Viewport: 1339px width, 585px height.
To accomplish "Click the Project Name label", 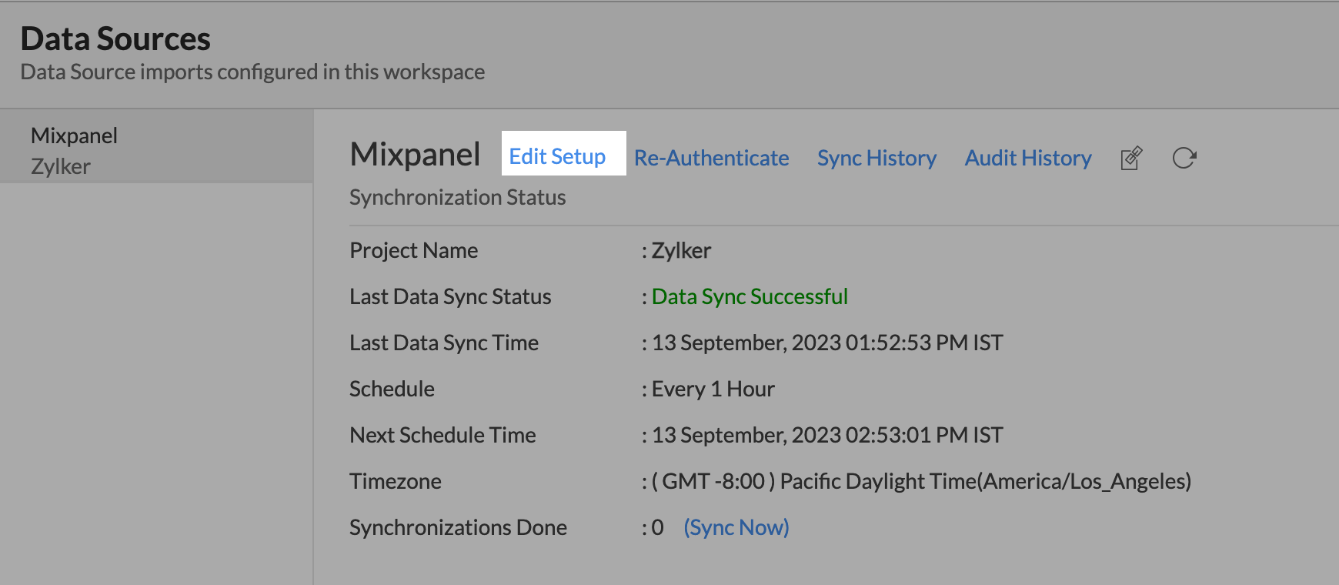I will pyautogui.click(x=413, y=250).
